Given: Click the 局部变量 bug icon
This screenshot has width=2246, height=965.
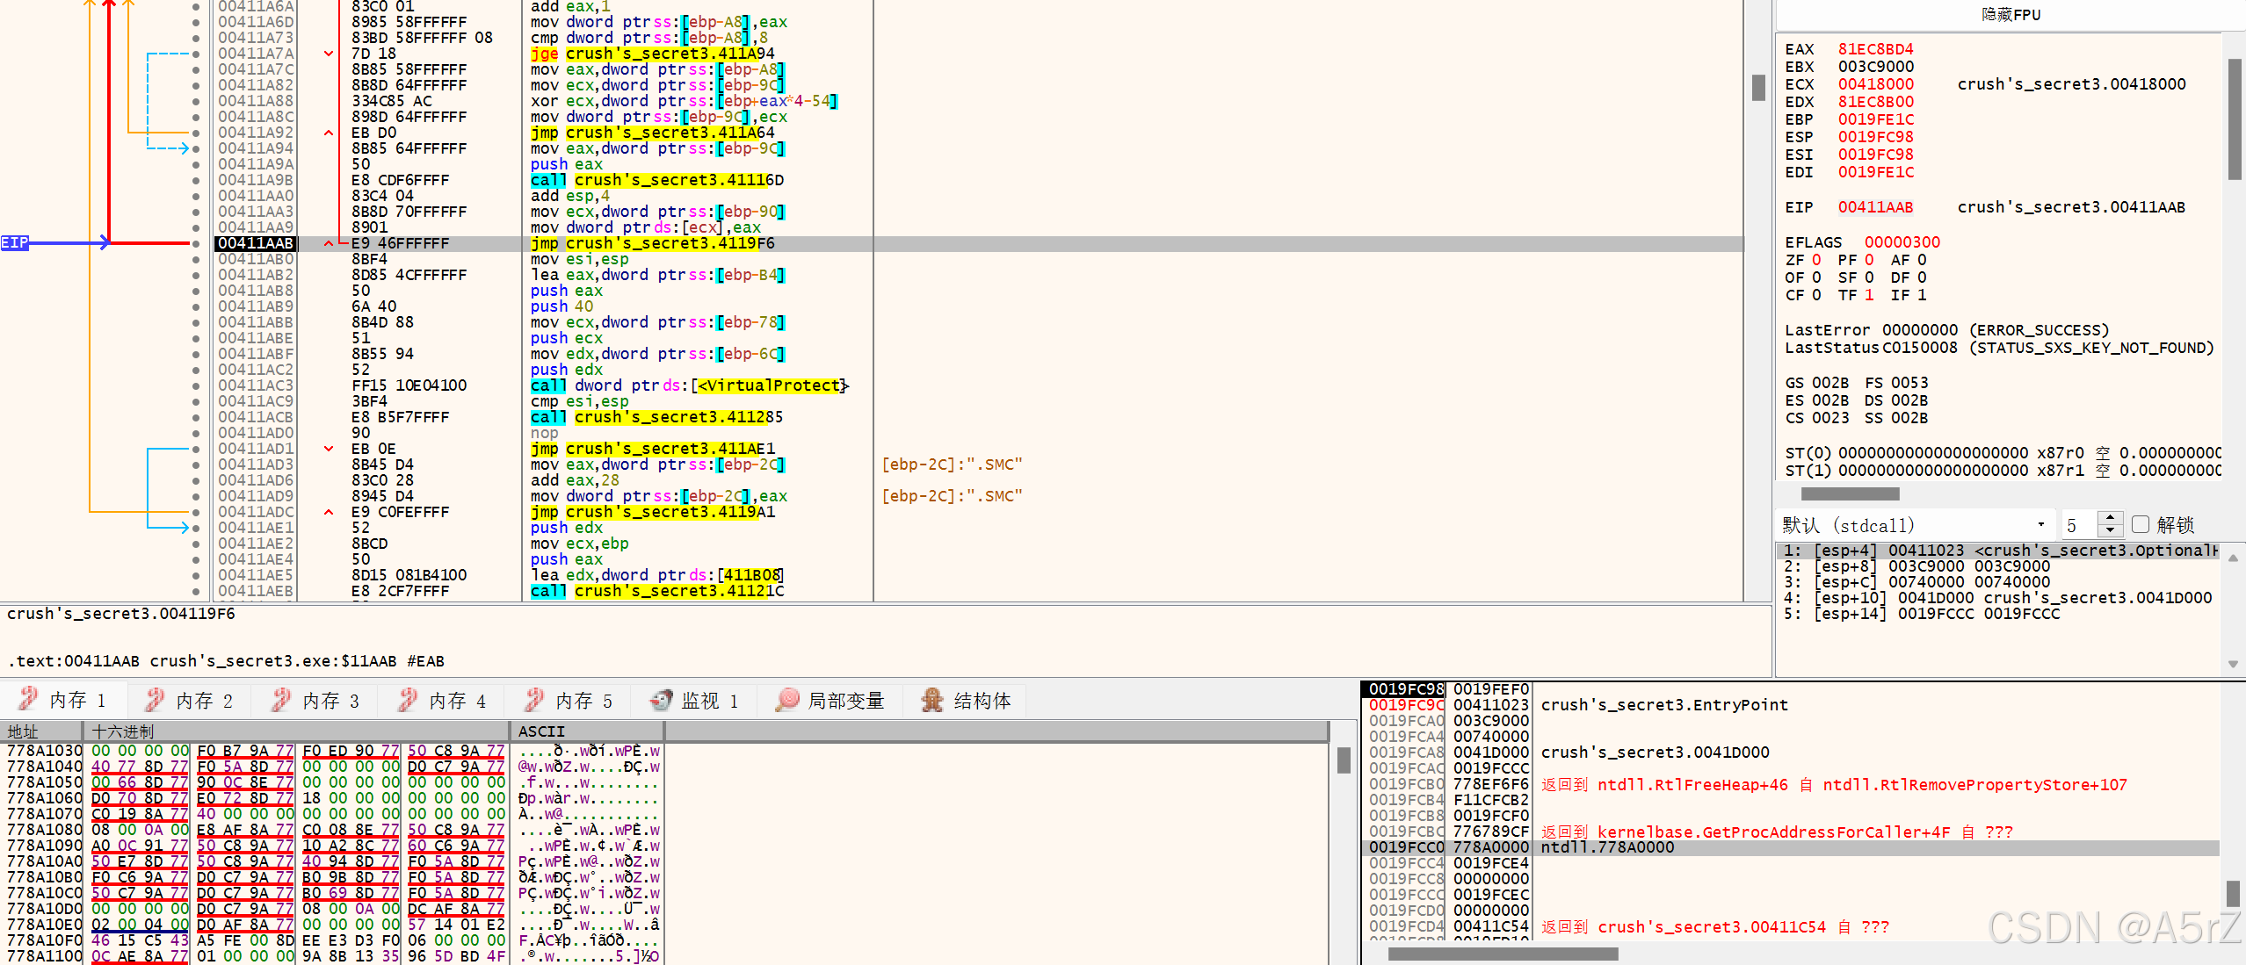Looking at the screenshot, I should coord(787,699).
